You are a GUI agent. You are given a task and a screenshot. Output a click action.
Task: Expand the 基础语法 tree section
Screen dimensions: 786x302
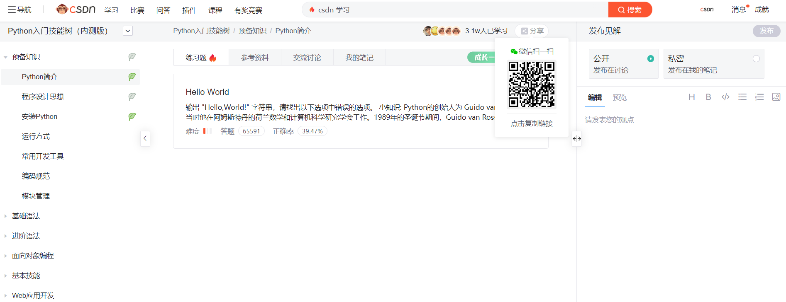pyautogui.click(x=5, y=216)
